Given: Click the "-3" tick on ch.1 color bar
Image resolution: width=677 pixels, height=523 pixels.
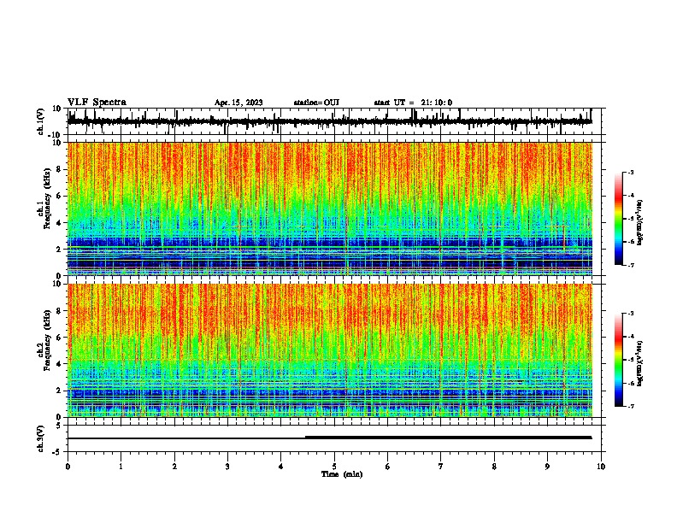Looking at the screenshot, I should 631,172.
